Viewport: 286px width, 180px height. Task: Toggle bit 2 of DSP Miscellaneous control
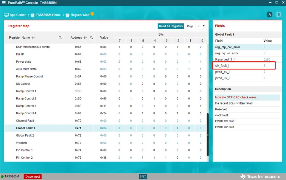177,47
